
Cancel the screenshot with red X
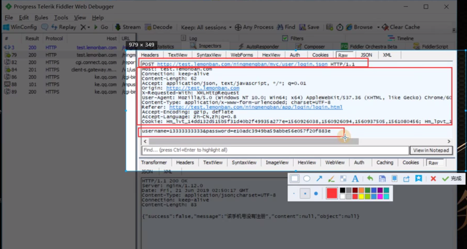click(433, 178)
